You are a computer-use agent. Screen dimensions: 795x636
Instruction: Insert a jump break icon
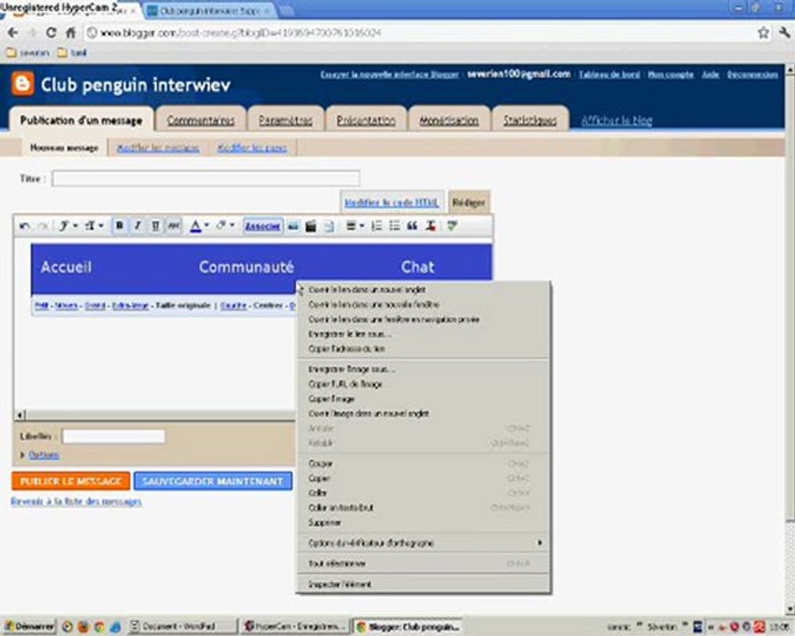[329, 226]
